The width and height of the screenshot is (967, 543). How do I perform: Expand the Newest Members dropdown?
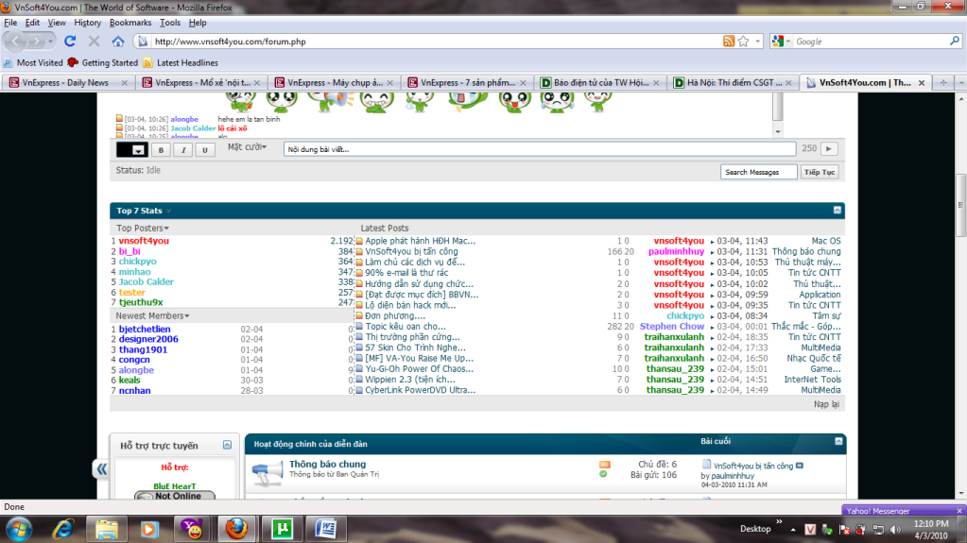point(152,315)
